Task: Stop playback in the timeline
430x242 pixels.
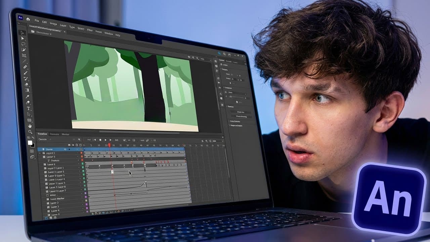Action: tap(100, 140)
